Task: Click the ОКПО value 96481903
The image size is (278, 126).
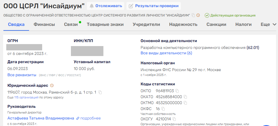Action: [165, 91]
